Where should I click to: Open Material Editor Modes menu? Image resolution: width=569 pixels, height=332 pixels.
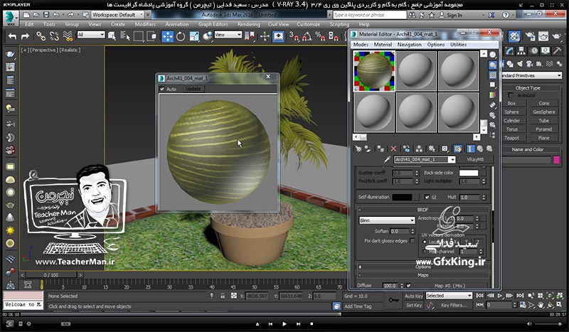click(361, 44)
